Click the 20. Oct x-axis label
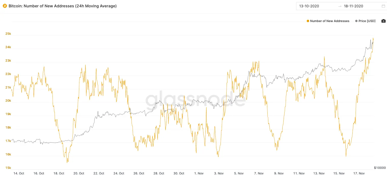Viewport: 387px width, 178px height. [79, 173]
